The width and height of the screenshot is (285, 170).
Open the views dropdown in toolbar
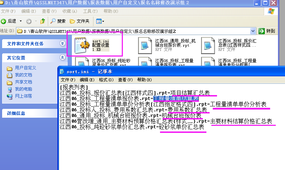(x=100, y=21)
